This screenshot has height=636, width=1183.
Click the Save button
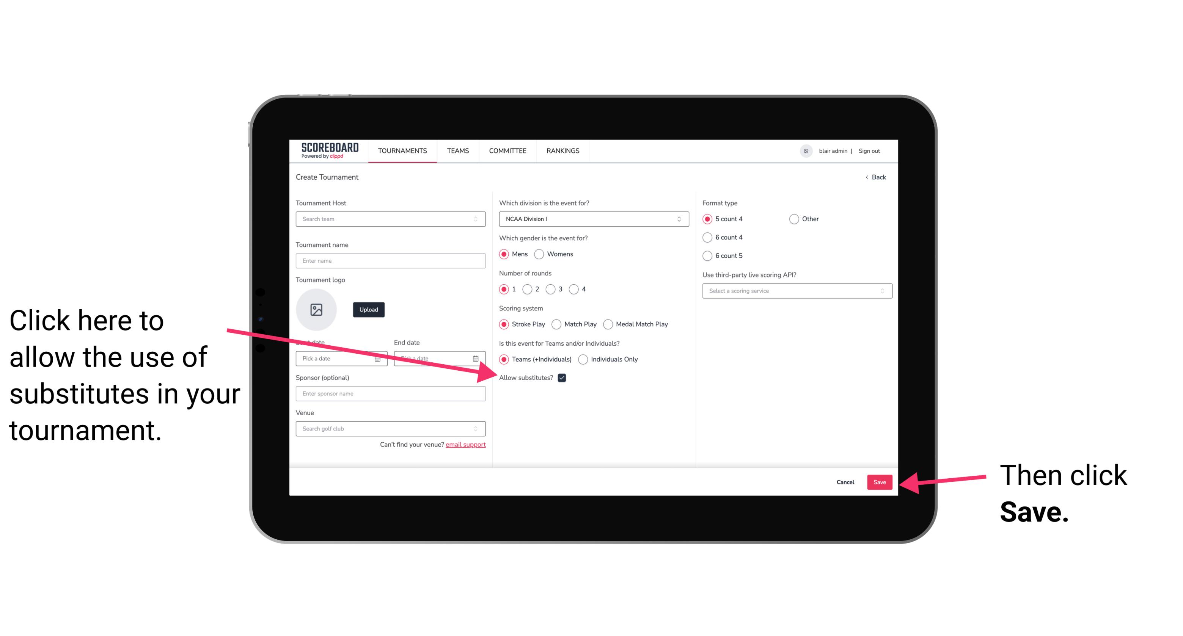[880, 482]
